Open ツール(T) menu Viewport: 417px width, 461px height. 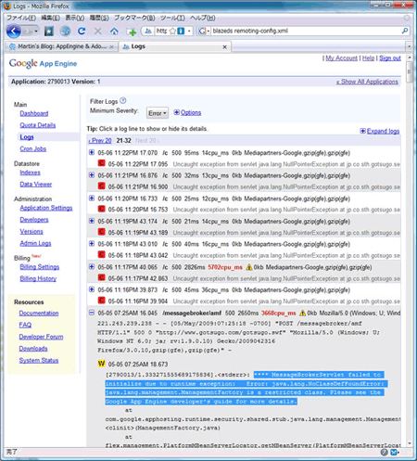pyautogui.click(x=172, y=18)
